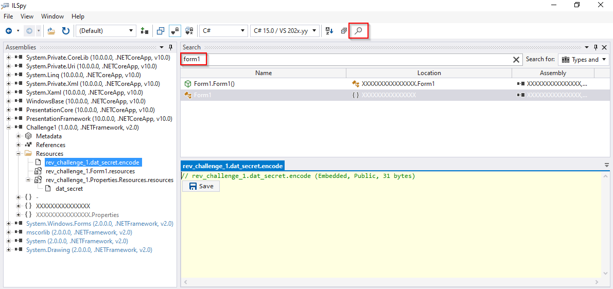Open the View menu
The image size is (613, 289).
pos(27,16)
